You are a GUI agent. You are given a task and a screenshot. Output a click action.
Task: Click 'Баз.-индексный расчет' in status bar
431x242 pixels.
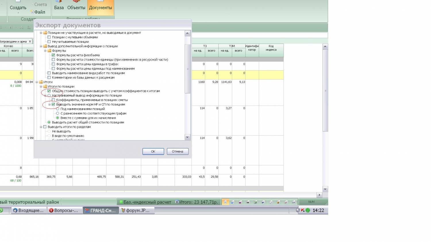pyautogui.click(x=145, y=202)
